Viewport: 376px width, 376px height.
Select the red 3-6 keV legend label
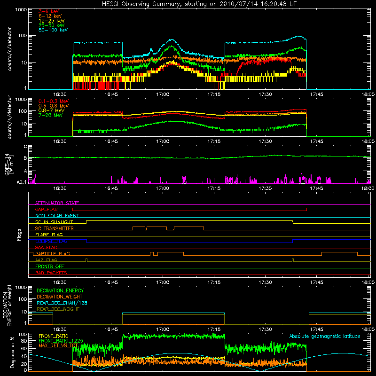tap(49, 11)
